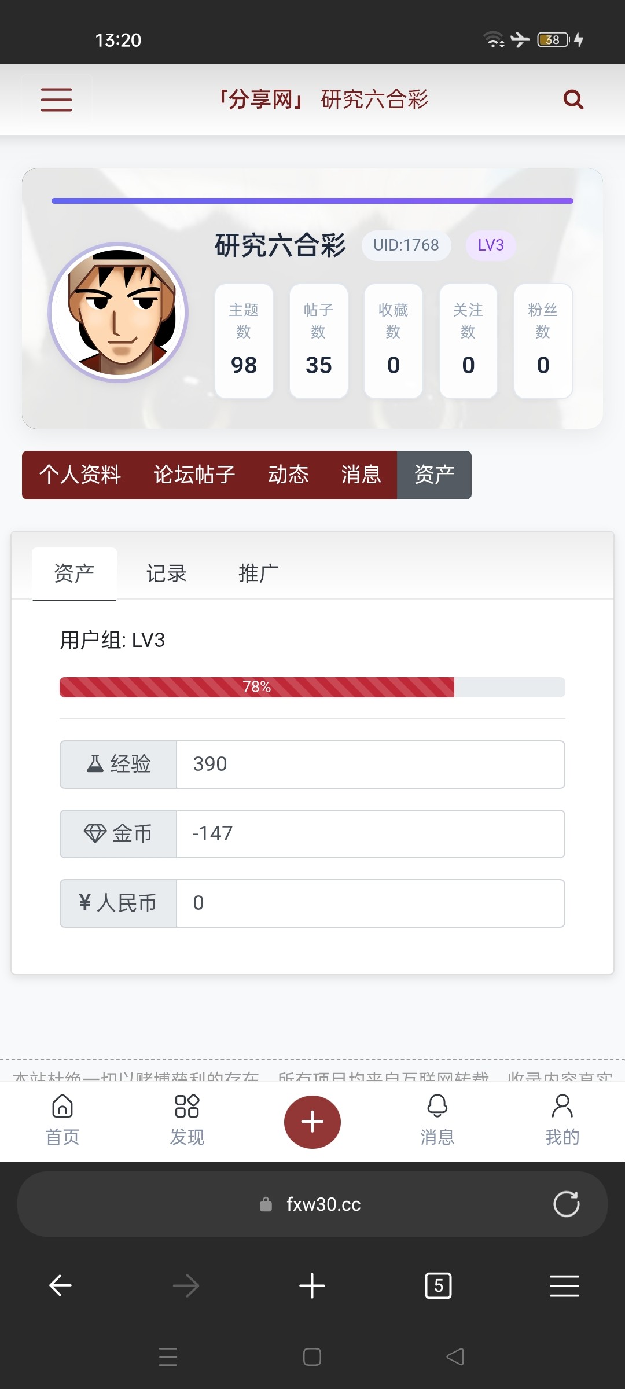Image resolution: width=625 pixels, height=1389 pixels.
Task: Click the 金币 value field
Action: tap(370, 833)
